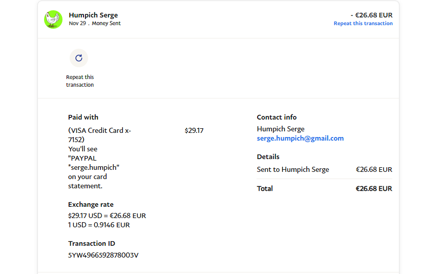The width and height of the screenshot is (421, 274).
Task: Click the "Nov 29 . Money Sent" status text
Action: (x=95, y=24)
